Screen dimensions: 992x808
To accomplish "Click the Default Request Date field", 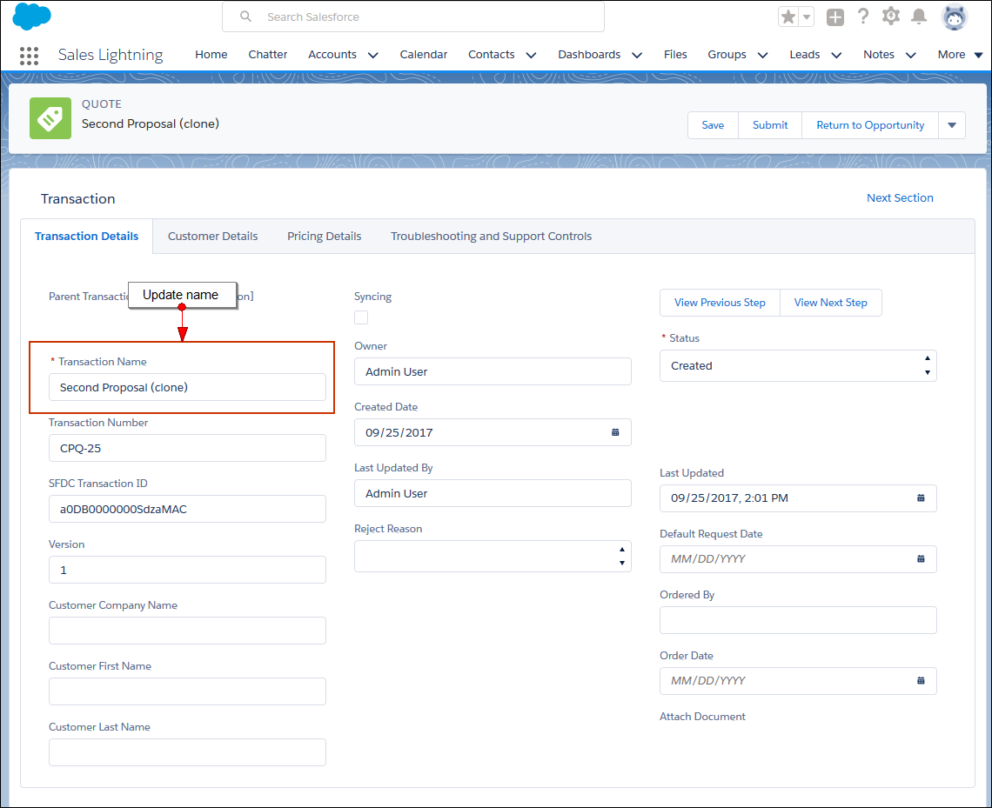I will 798,559.
